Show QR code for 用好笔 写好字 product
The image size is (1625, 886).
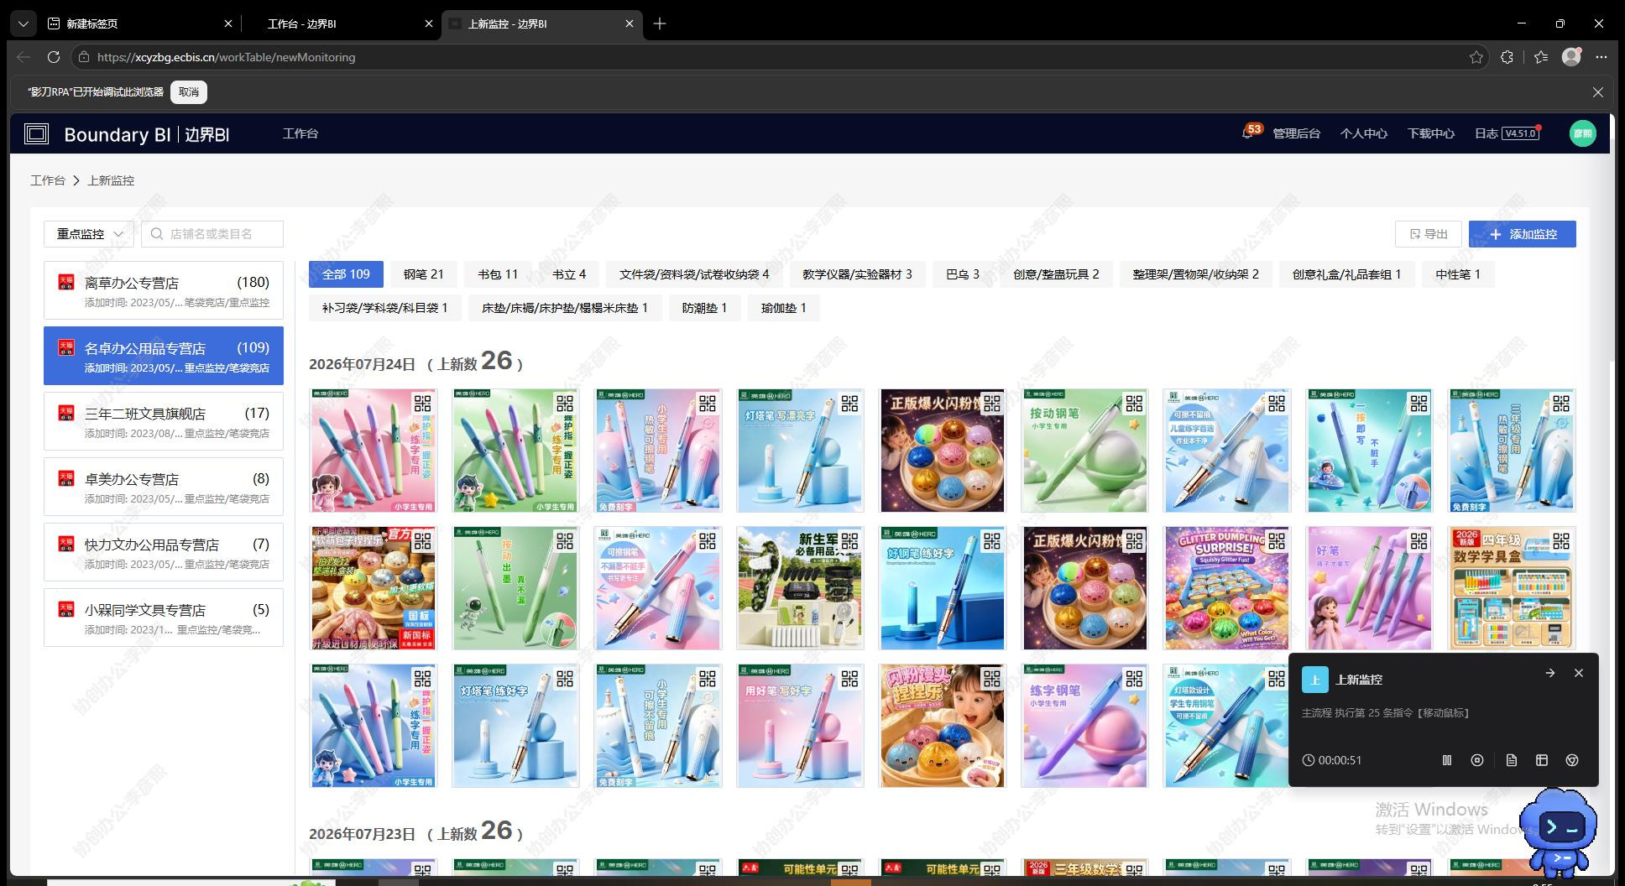click(849, 679)
